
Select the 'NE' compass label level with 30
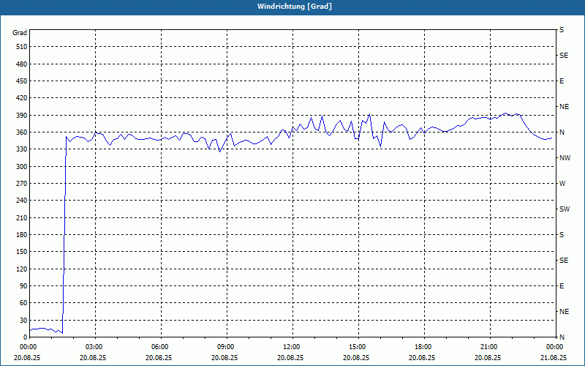coord(564,312)
